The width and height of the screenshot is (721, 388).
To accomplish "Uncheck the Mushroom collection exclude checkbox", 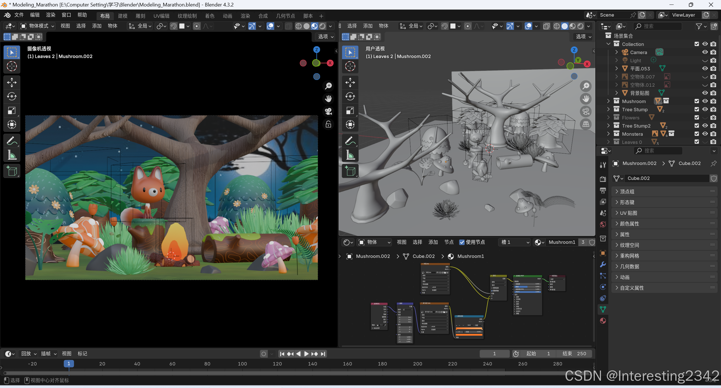I will (x=696, y=101).
